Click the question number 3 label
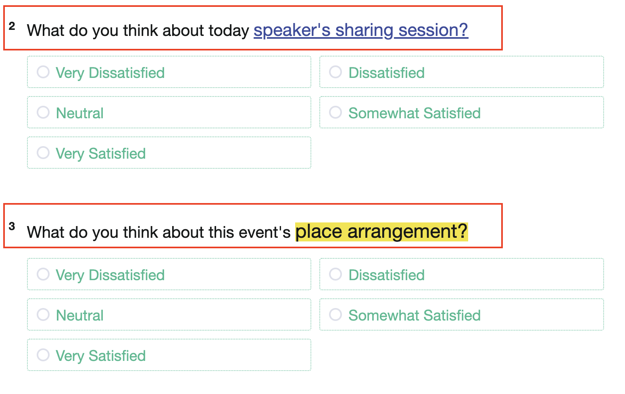Viewport: 625px width, 394px height. 12,226
